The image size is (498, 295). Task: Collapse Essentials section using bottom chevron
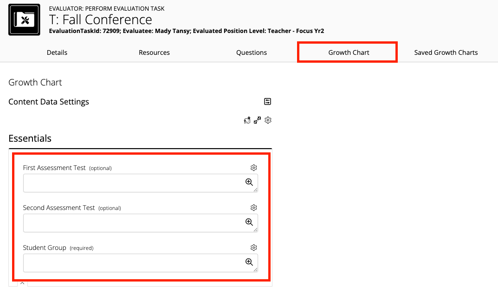click(22, 282)
